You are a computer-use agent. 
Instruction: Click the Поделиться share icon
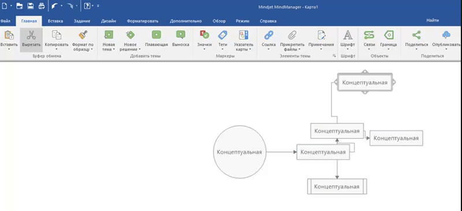tap(416, 35)
